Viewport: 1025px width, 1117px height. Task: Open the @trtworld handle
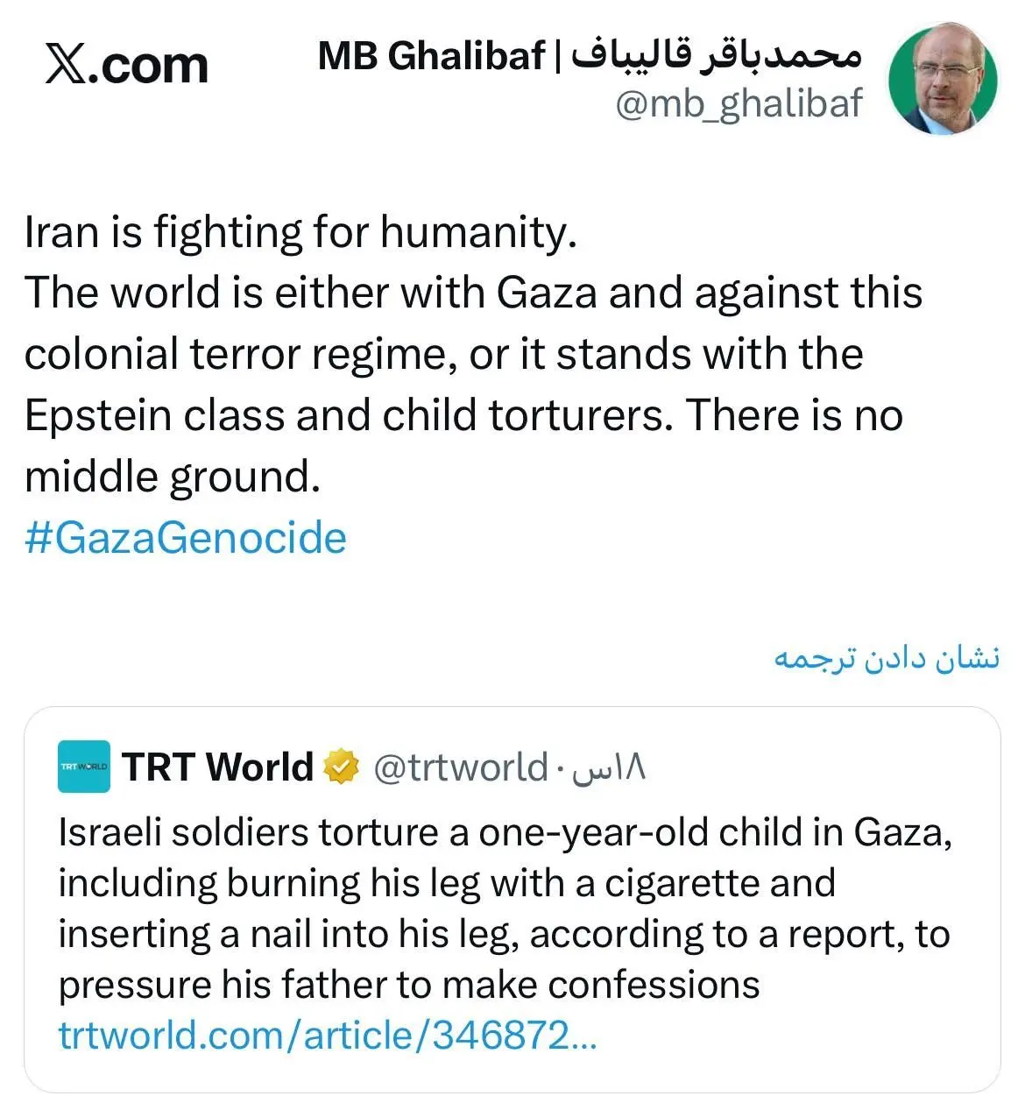(460, 768)
